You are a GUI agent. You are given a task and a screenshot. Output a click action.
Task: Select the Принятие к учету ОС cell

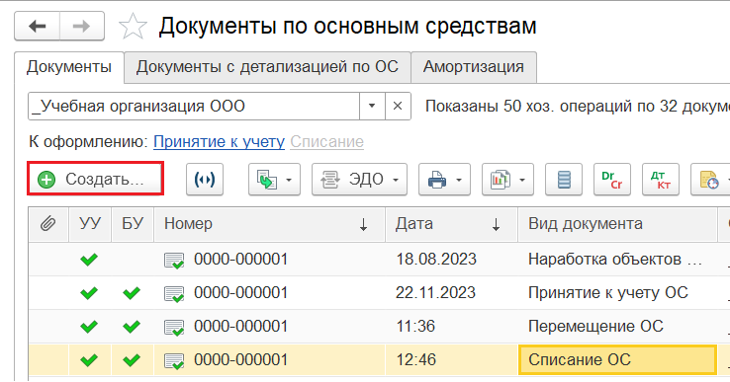pyautogui.click(x=617, y=293)
